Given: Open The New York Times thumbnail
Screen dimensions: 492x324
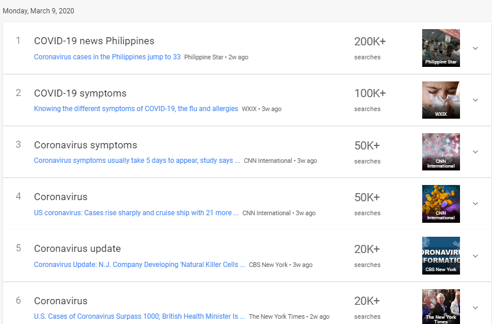Looking at the screenshot, I should (441, 307).
